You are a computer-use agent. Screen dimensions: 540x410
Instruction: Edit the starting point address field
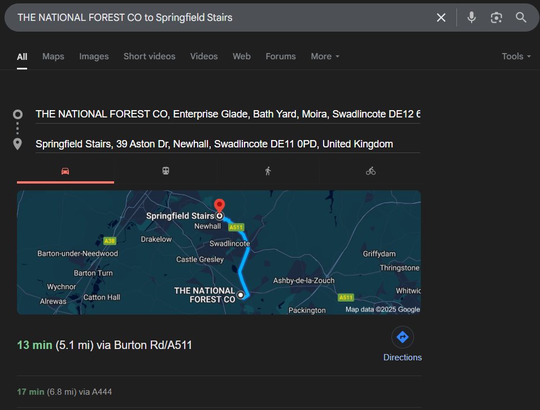pyautogui.click(x=228, y=114)
